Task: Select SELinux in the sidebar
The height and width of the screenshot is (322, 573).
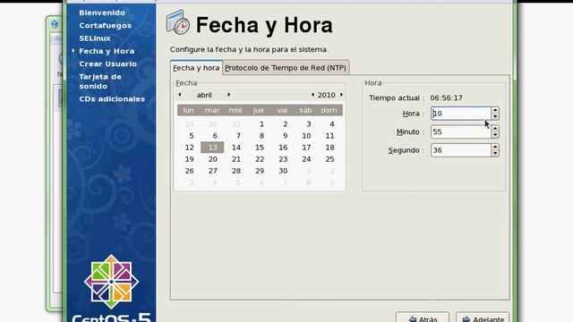Action: tap(95, 38)
